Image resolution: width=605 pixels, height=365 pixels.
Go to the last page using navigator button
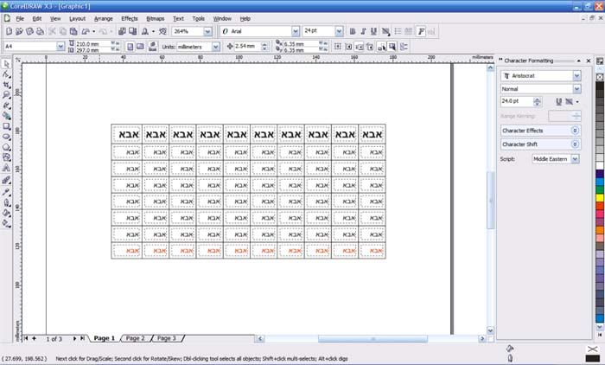82,338
